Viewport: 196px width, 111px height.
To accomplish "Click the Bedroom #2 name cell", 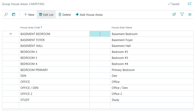I will click(x=152, y=52).
